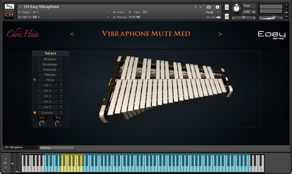This screenshot has height=174, width=292.
Task: Click the Pan knob
Action: pos(58,123)
